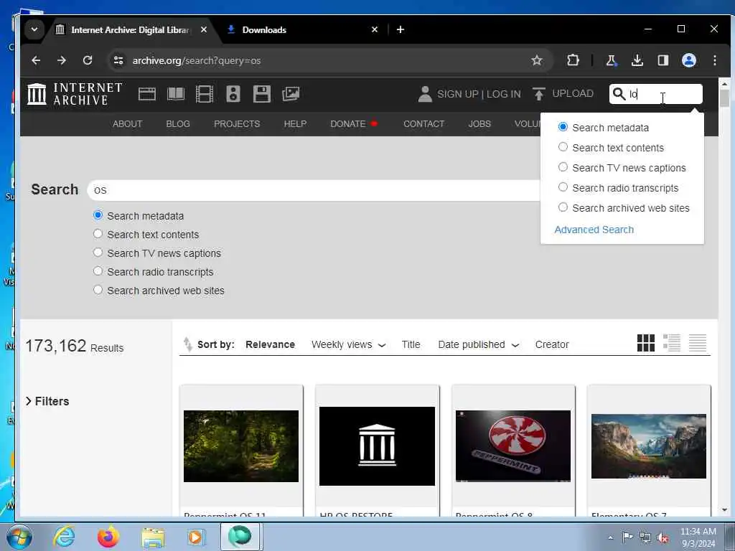Open a new browser tab
This screenshot has width=735, height=551.
click(x=401, y=29)
